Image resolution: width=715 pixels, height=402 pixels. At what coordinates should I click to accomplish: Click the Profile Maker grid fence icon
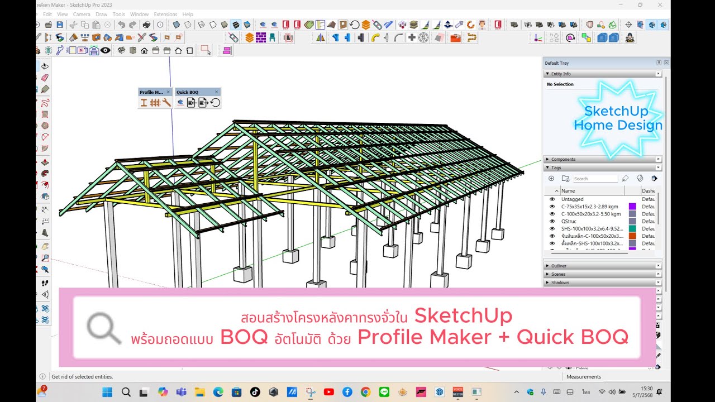pyautogui.click(x=155, y=103)
